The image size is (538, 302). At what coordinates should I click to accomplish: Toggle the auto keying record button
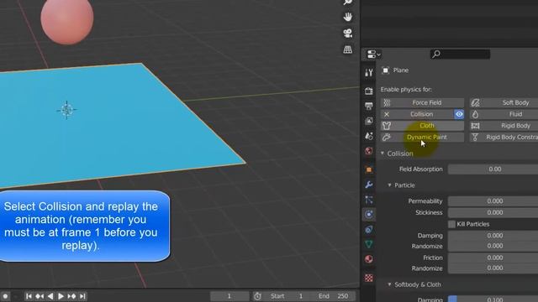point(5,296)
